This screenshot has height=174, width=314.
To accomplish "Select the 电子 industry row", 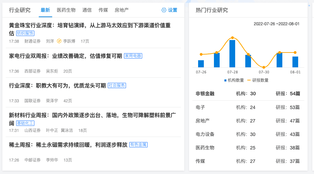I will 248,107.
